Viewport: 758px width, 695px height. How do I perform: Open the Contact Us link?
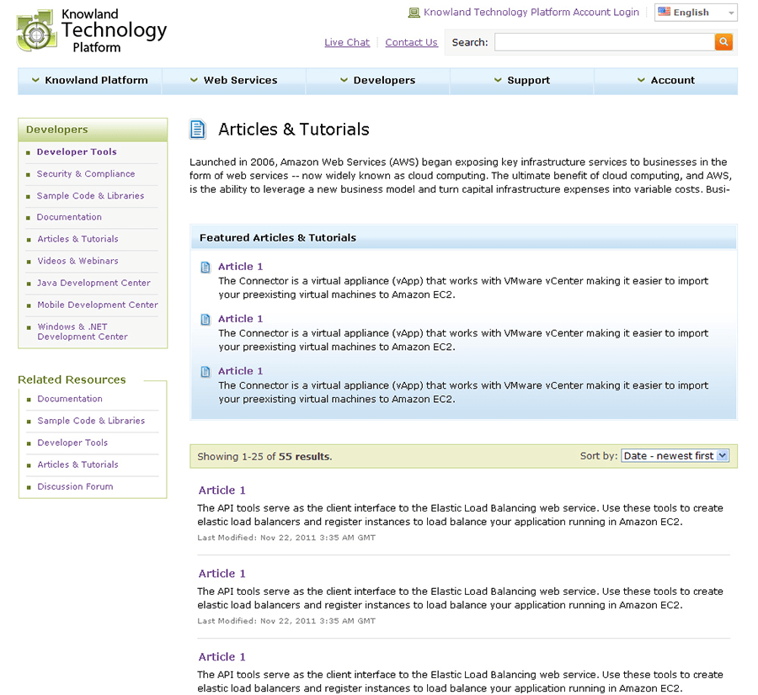pos(411,43)
